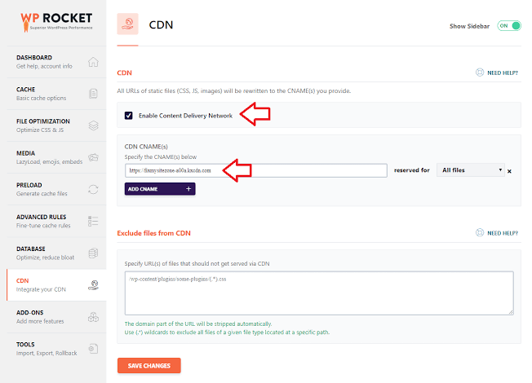Screen dimensions: 532x383
Task: Open the All files reserved-for dropdown
Action: click(x=471, y=170)
